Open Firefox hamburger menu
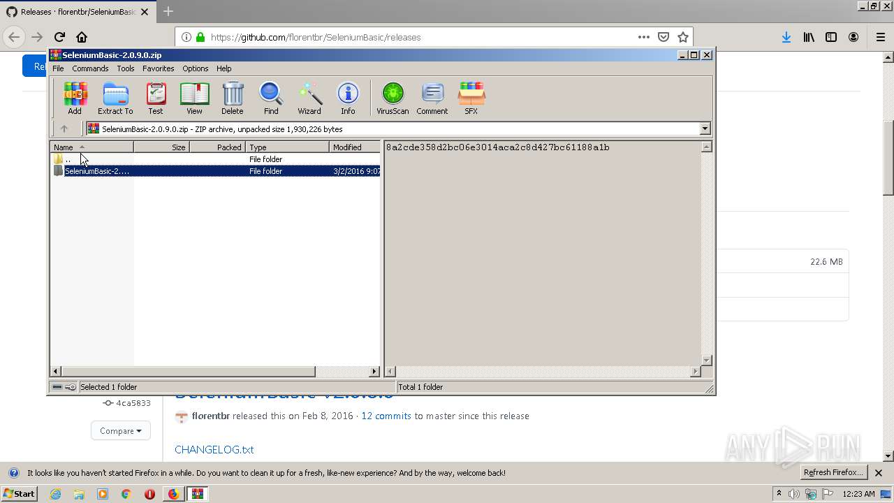Viewport: 894px width, 503px height. pos(880,37)
